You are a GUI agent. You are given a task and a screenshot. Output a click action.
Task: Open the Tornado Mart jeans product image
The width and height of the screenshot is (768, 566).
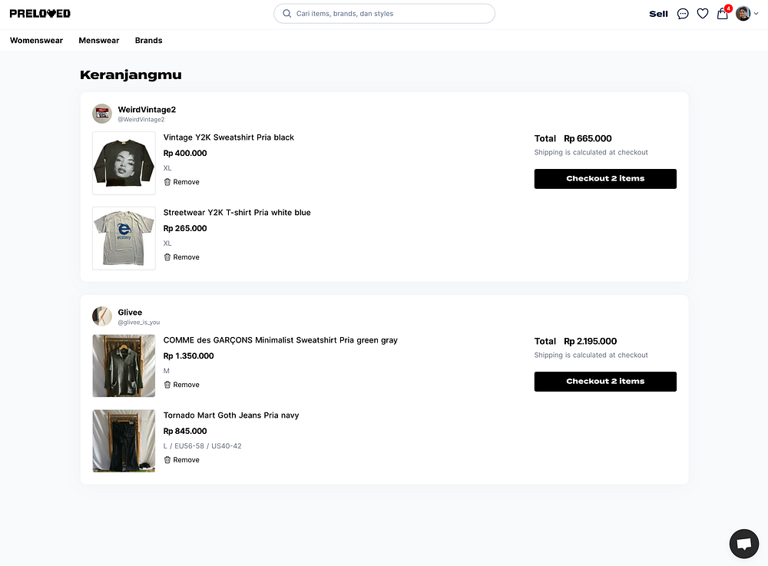pyautogui.click(x=124, y=441)
